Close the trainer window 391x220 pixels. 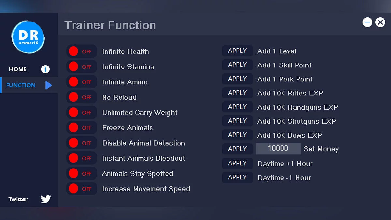380,22
